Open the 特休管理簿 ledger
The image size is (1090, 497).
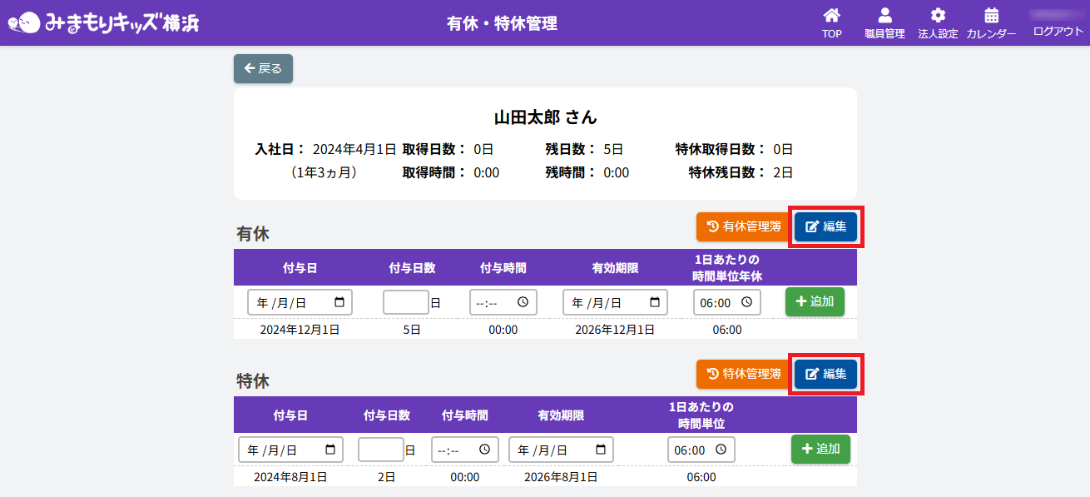click(742, 374)
